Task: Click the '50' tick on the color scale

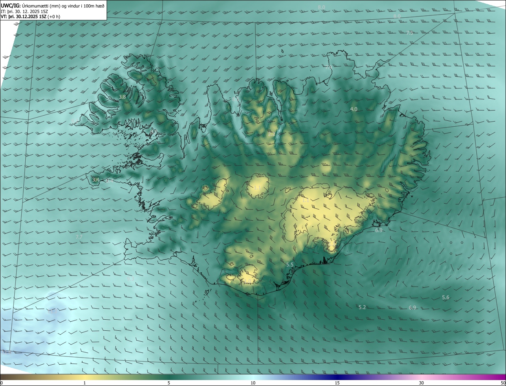Action: [503, 383]
